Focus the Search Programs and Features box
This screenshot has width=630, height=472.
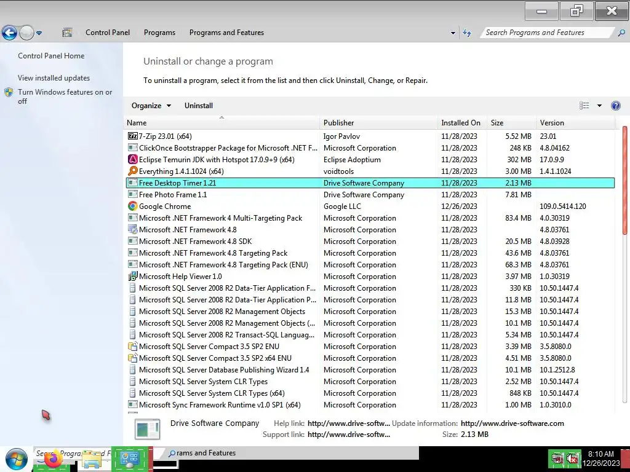tap(546, 33)
